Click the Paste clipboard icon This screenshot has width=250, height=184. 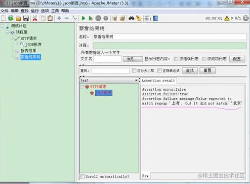50,18
